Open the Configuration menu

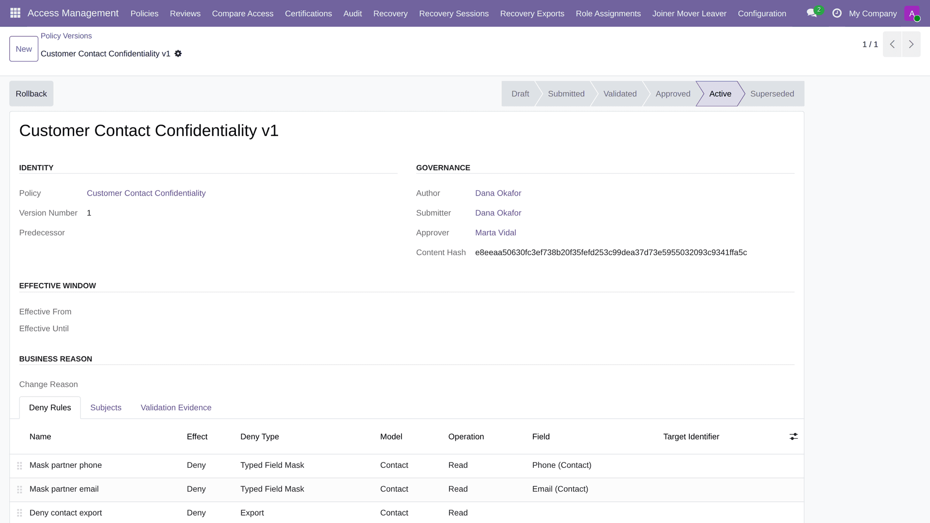pyautogui.click(x=762, y=14)
